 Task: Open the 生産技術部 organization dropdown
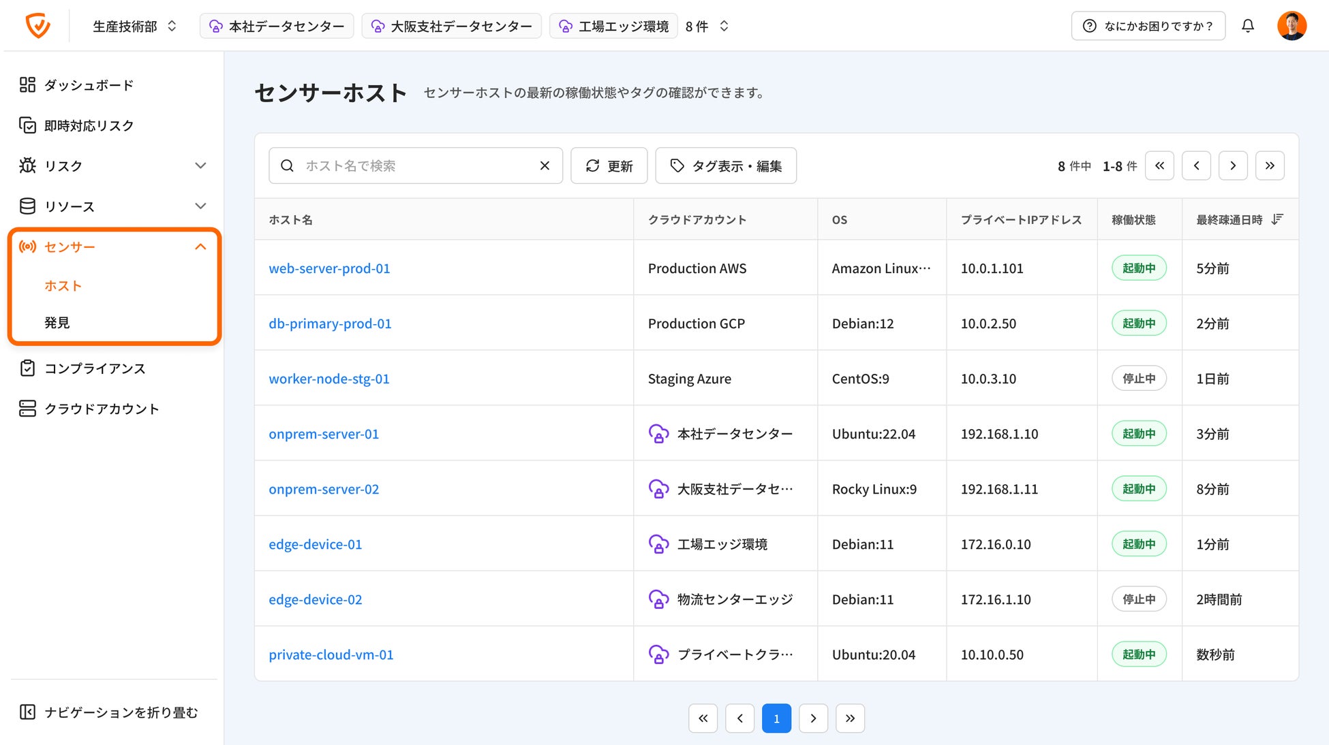click(134, 26)
